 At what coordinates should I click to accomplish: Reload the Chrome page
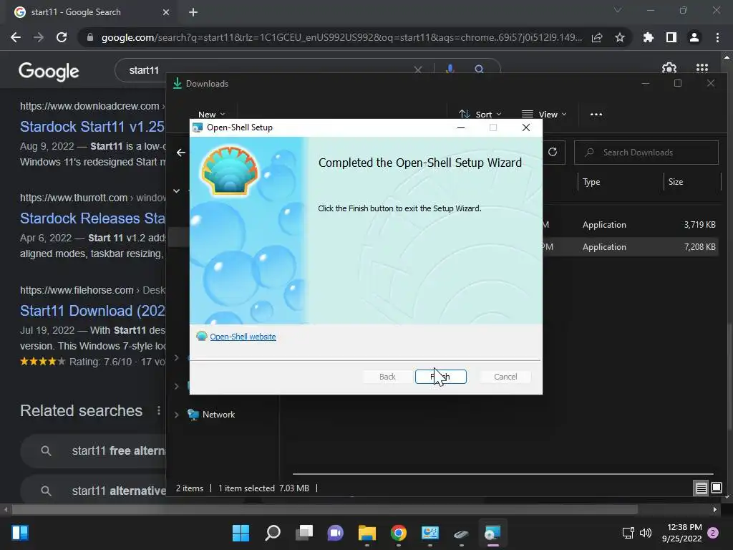coord(62,37)
